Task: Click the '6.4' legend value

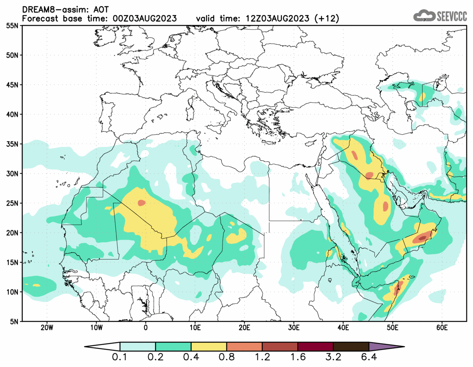Action: (369, 358)
